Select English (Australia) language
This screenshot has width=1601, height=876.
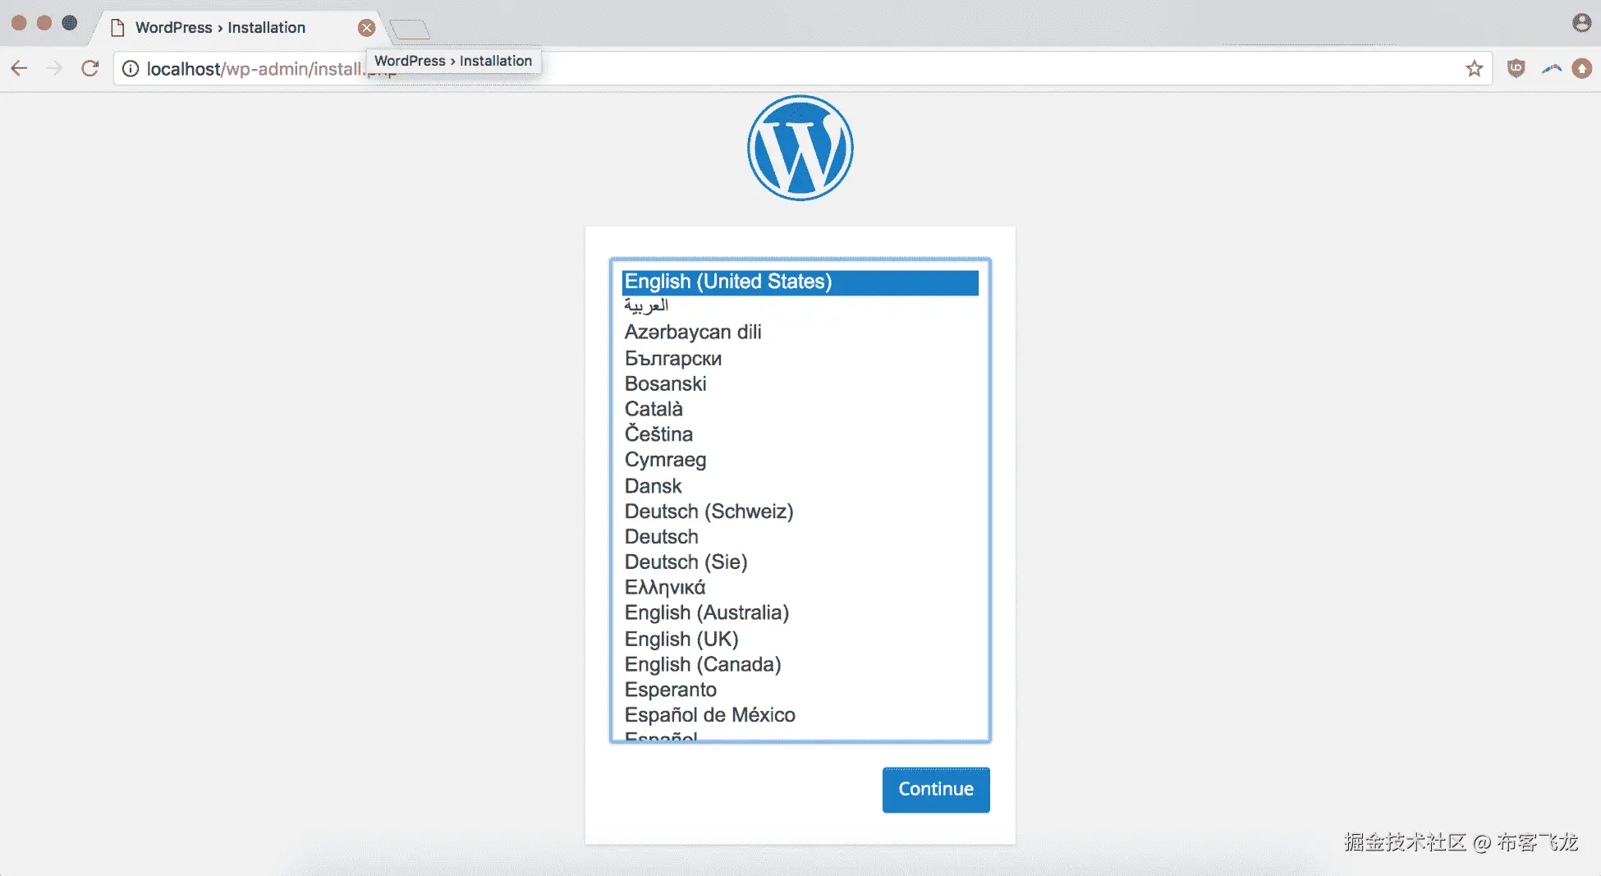800,613
